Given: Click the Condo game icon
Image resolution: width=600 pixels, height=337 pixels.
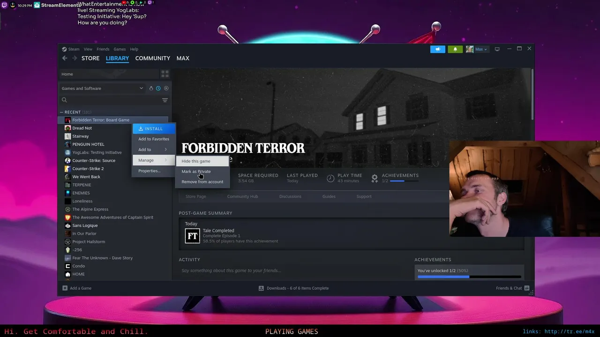Looking at the screenshot, I should pos(68,266).
